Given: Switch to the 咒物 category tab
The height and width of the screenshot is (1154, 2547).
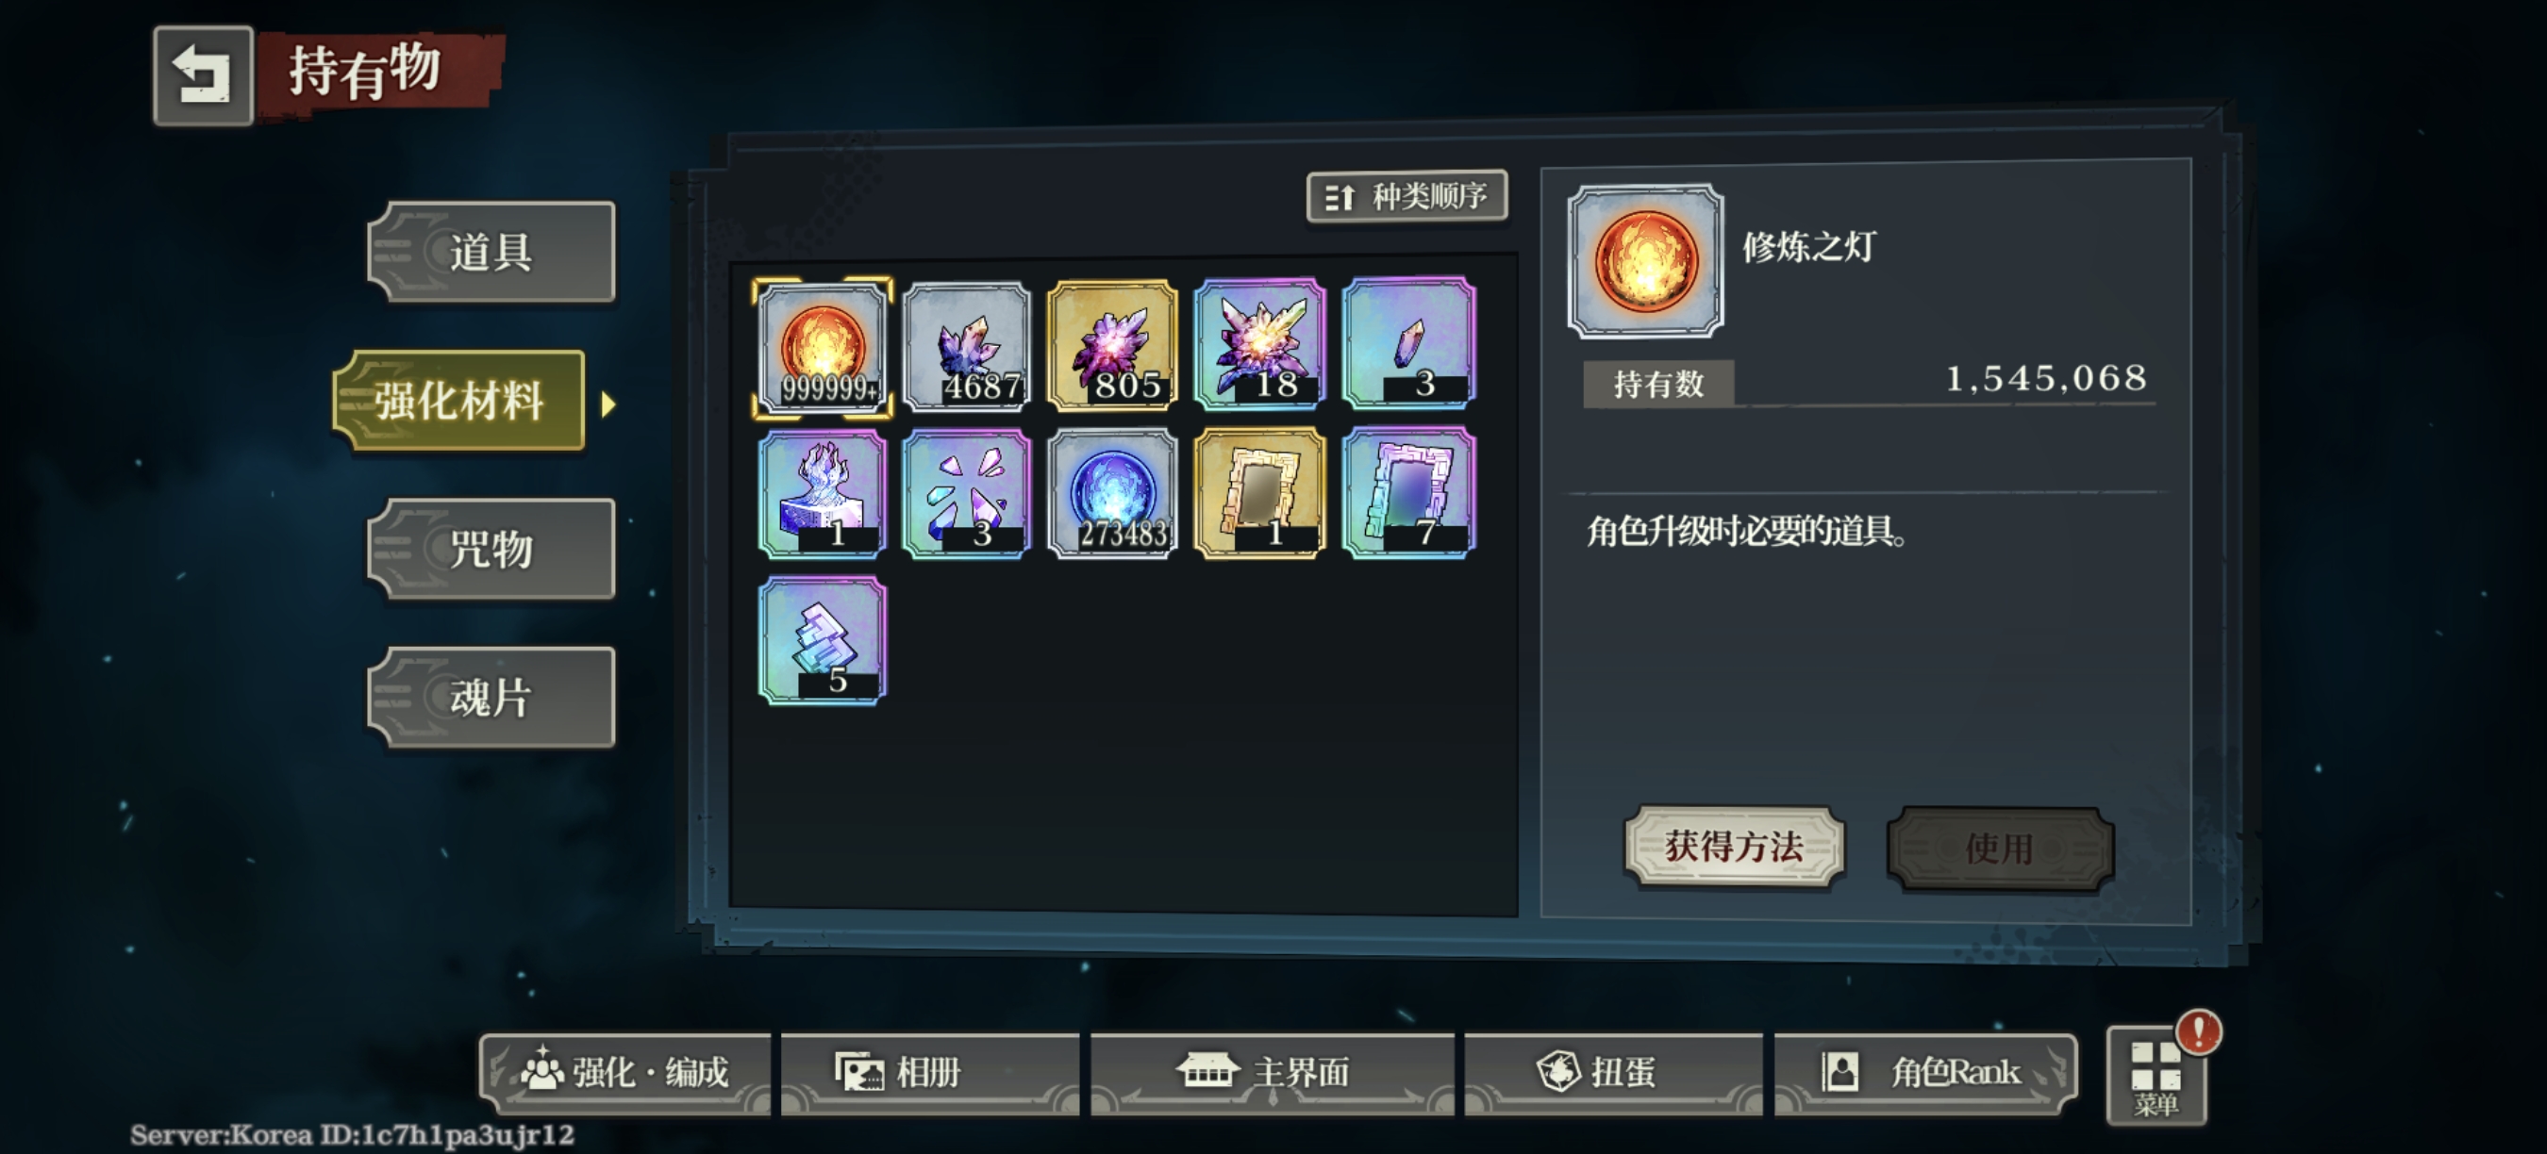Looking at the screenshot, I should click(491, 549).
